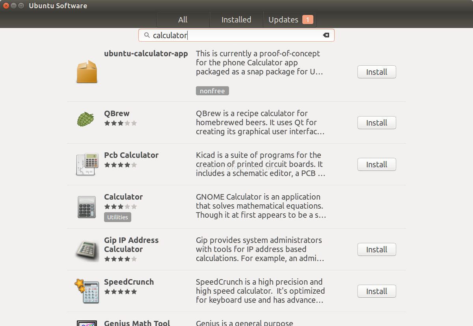The height and width of the screenshot is (326, 473).
Task: Click the SpeedCrunch high precision description
Action: (x=261, y=291)
